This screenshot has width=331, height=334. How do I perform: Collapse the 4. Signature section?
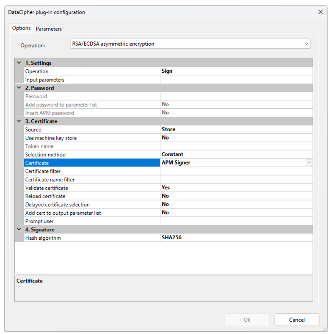(x=19, y=229)
